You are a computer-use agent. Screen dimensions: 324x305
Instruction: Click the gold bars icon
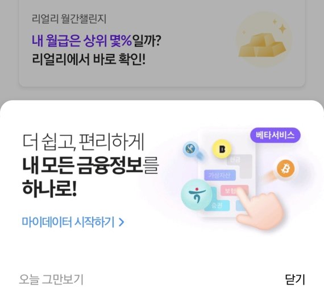point(263,46)
